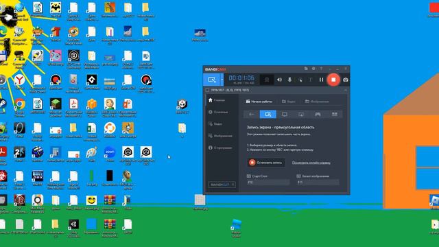This screenshot has height=247, width=439.
Task: Select the solid black image file icon
Action: (110, 178)
